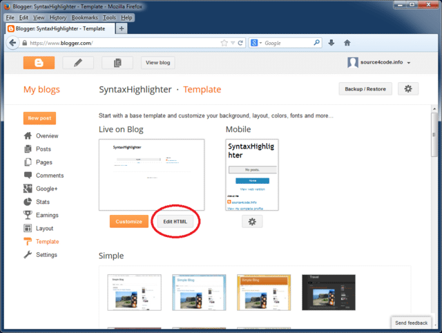Select the first white Simple template thumbnail

click(x=135, y=293)
